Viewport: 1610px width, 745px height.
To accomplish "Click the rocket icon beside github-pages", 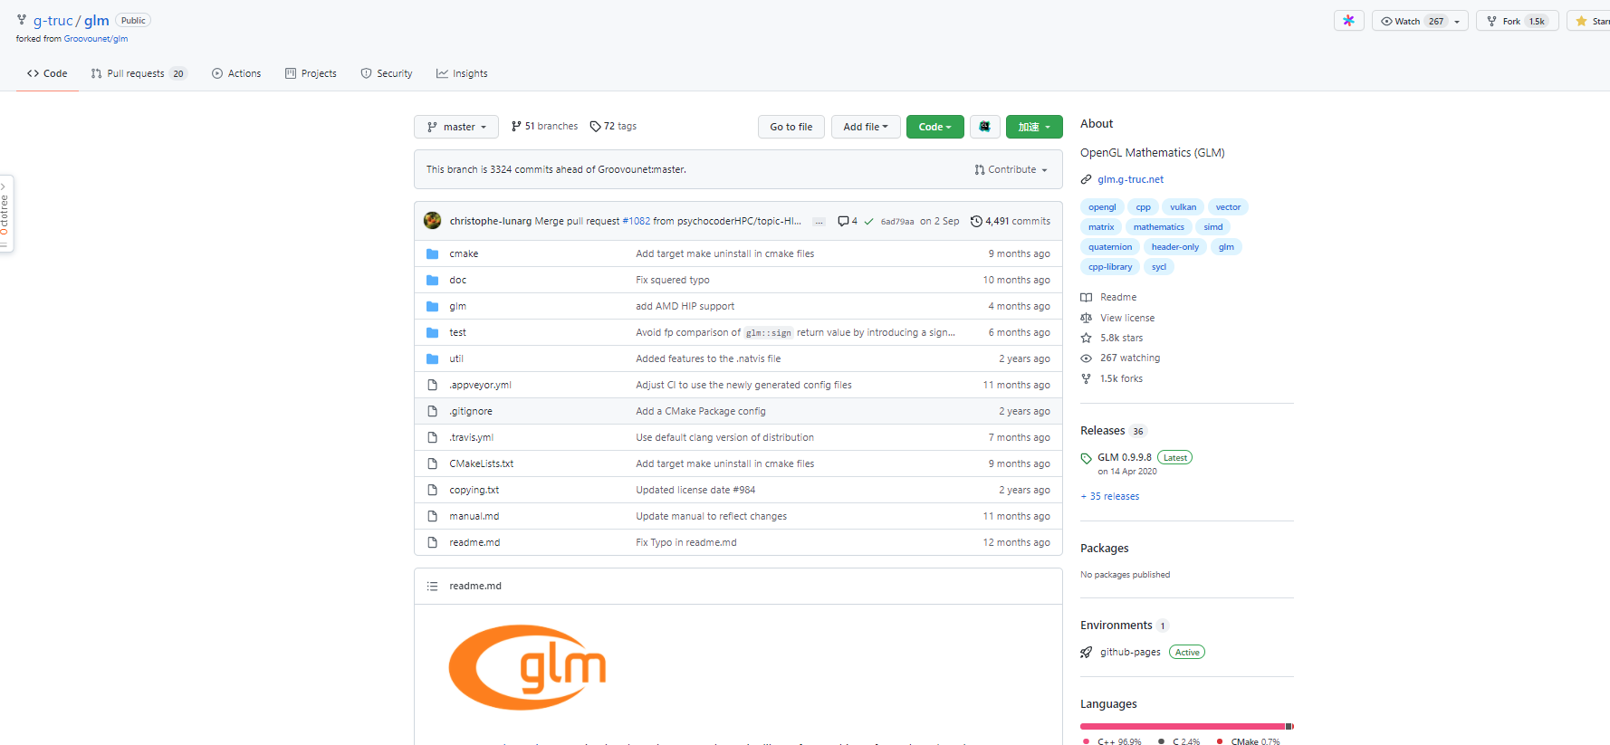I will (1087, 652).
